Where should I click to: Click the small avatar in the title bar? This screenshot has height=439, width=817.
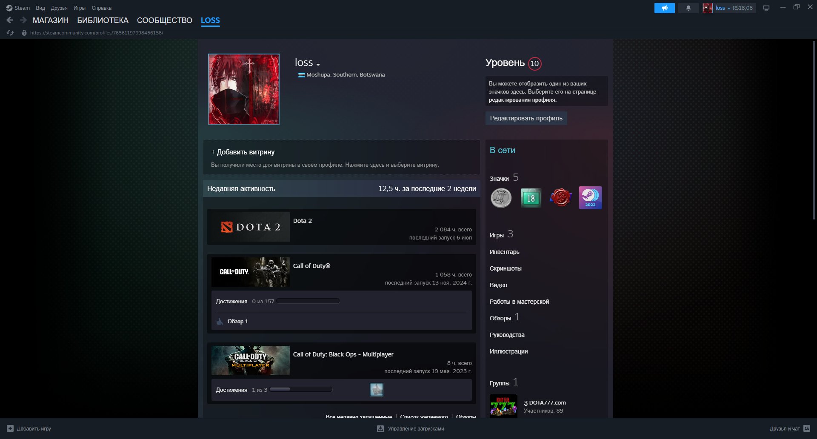(708, 8)
